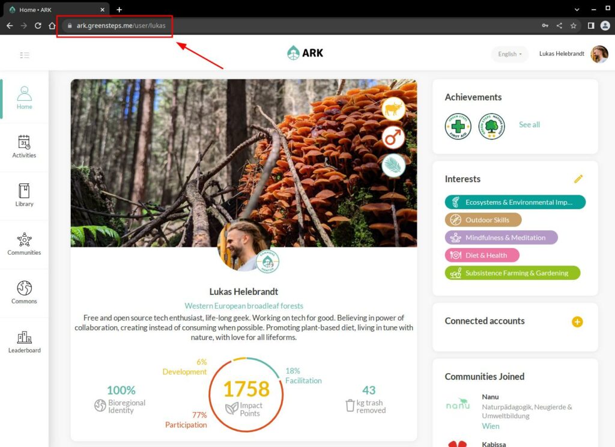Click the Nature Guide achievement badge
615x447 pixels.
[491, 126]
